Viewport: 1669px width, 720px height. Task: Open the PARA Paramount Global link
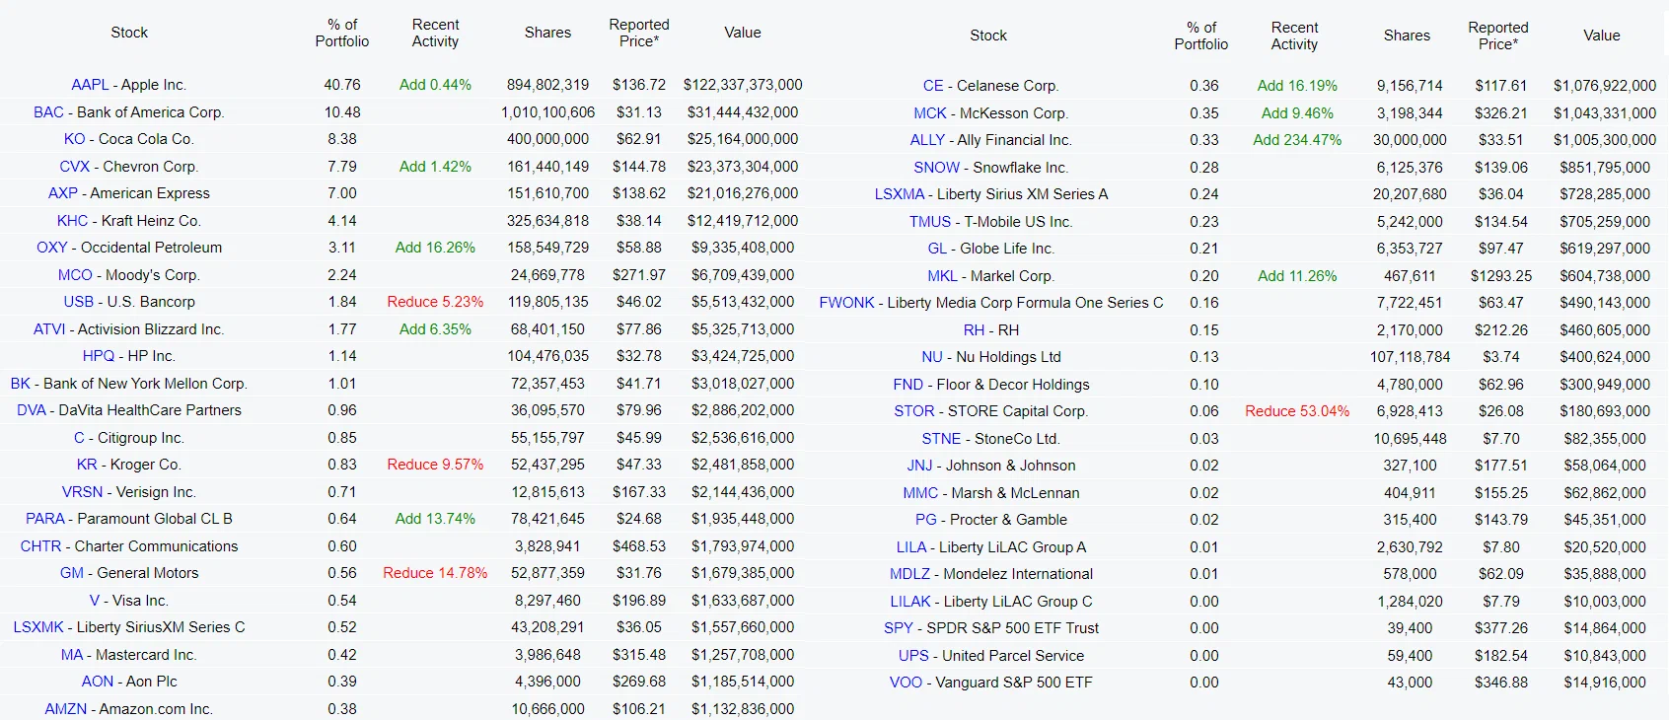point(45,519)
